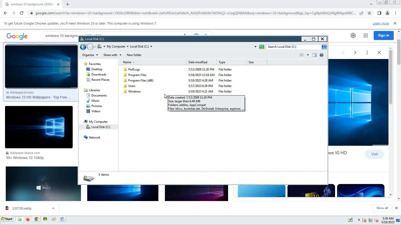This screenshot has height=225, width=401.
Task: Click the Chrome address bar URL
Action: point(195,13)
